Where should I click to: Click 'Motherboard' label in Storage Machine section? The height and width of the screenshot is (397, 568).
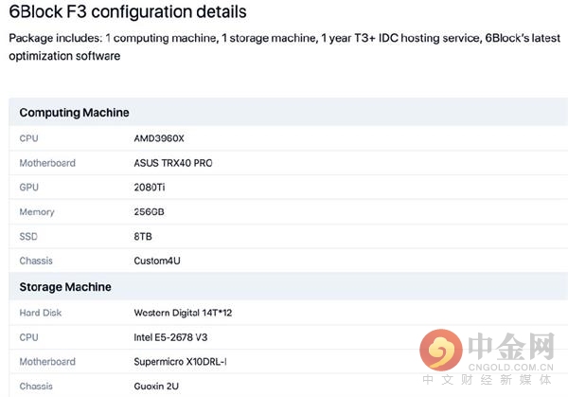point(47,362)
